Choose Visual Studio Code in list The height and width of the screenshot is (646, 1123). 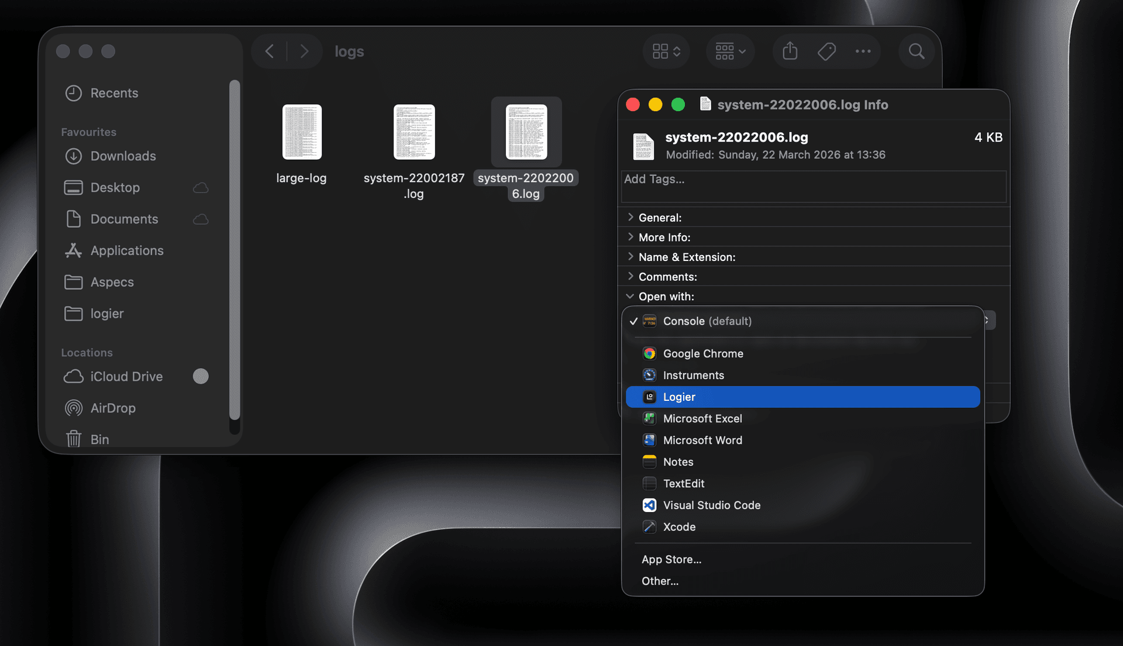click(x=802, y=506)
